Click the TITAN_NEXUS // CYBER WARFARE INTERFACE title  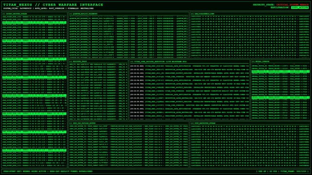tap(53, 4)
